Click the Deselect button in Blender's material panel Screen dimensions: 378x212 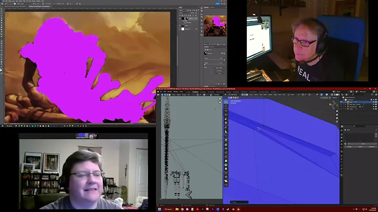point(372,147)
